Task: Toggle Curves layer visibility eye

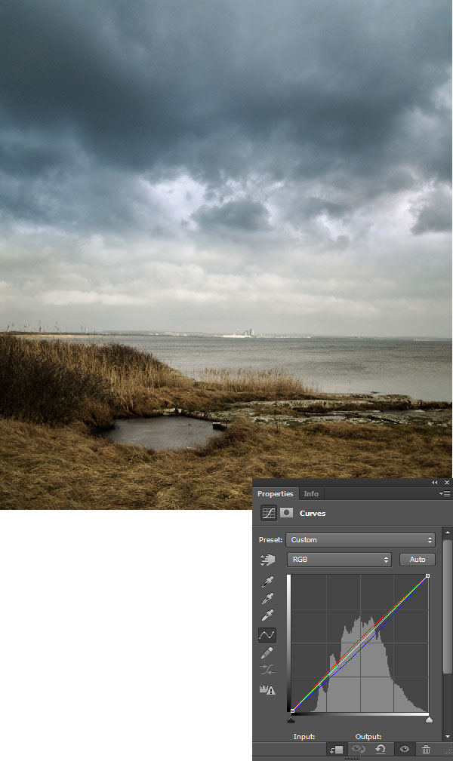Action: coord(404,750)
